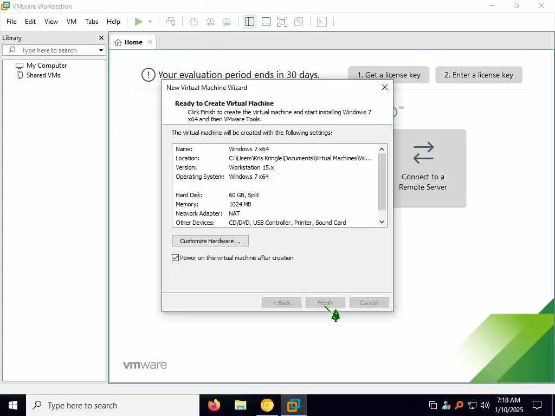Click the Revert to Snapshot icon
Image resolution: width=555 pixels, height=416 pixels.
[x=210, y=22]
